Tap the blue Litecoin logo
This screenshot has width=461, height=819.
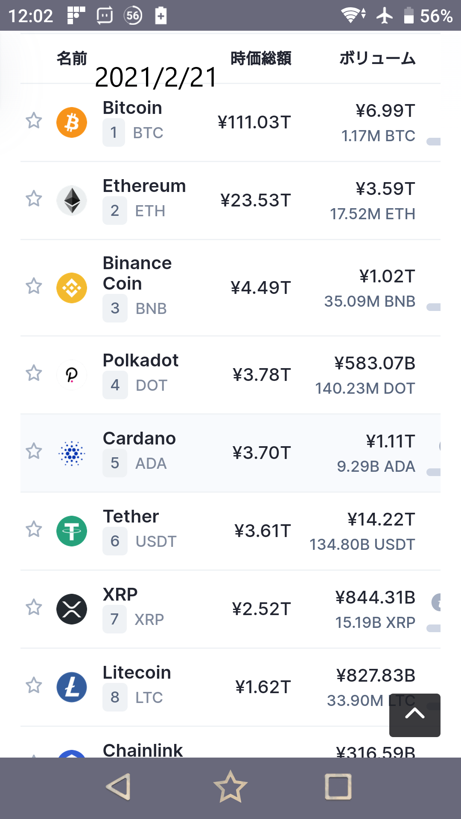pyautogui.click(x=72, y=687)
